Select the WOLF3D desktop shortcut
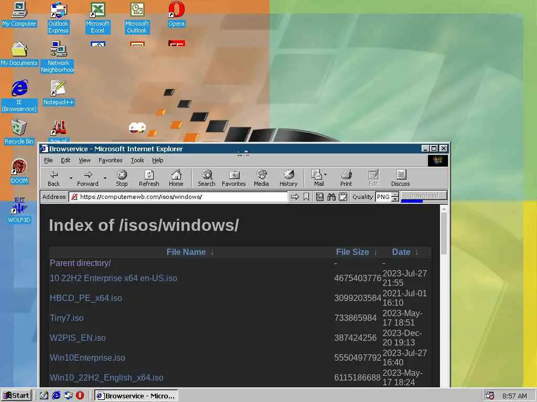The height and width of the screenshot is (402, 537). coord(19,210)
